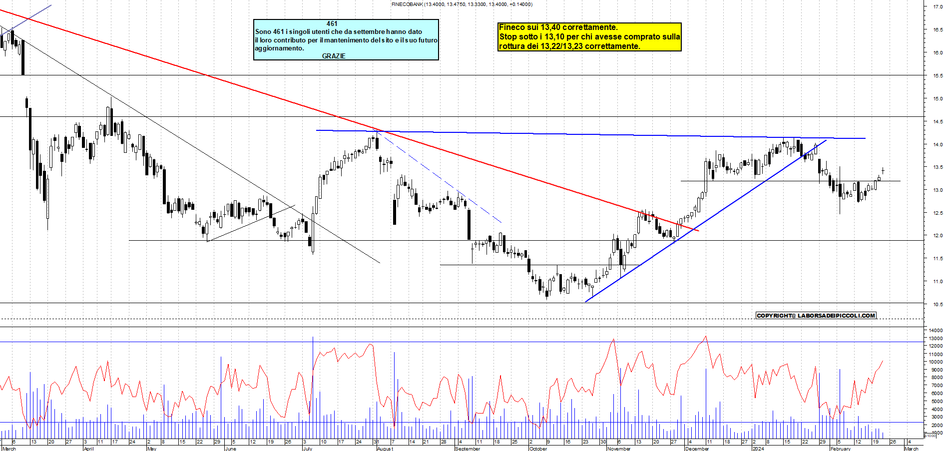Click the 10000 volume axis label
The image size is (944, 451).
pos(936,362)
